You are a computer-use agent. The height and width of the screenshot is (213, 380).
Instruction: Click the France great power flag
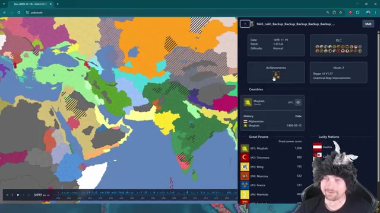point(245,185)
